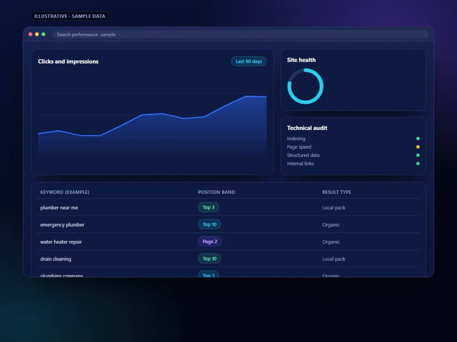Click the yellow window minimize dot

pos(37,34)
